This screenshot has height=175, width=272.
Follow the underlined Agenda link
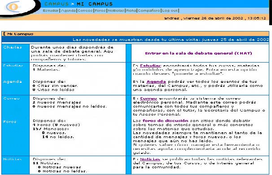click(156, 82)
